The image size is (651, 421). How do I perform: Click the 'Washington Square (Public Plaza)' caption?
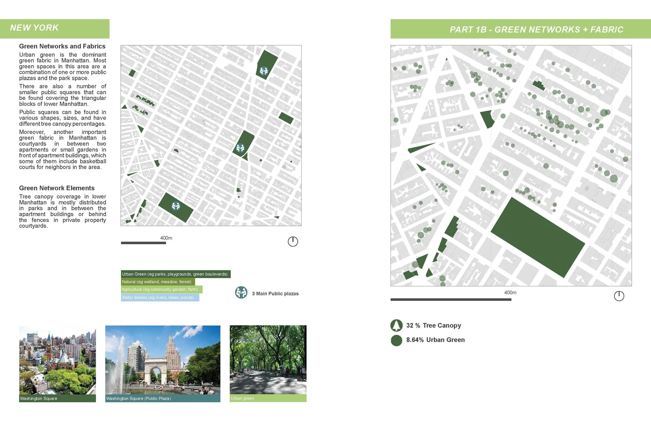(x=139, y=399)
